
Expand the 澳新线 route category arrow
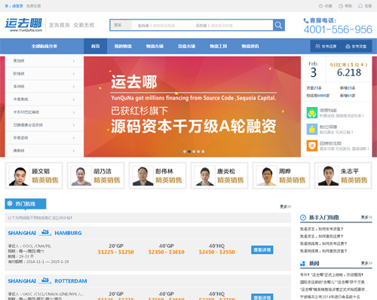[x=74, y=151]
